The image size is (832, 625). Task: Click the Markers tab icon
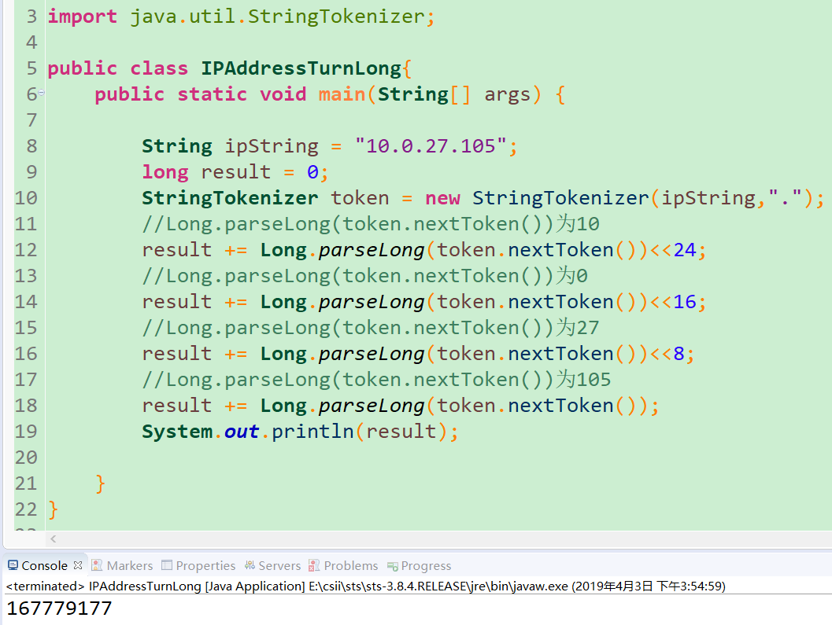click(x=97, y=565)
